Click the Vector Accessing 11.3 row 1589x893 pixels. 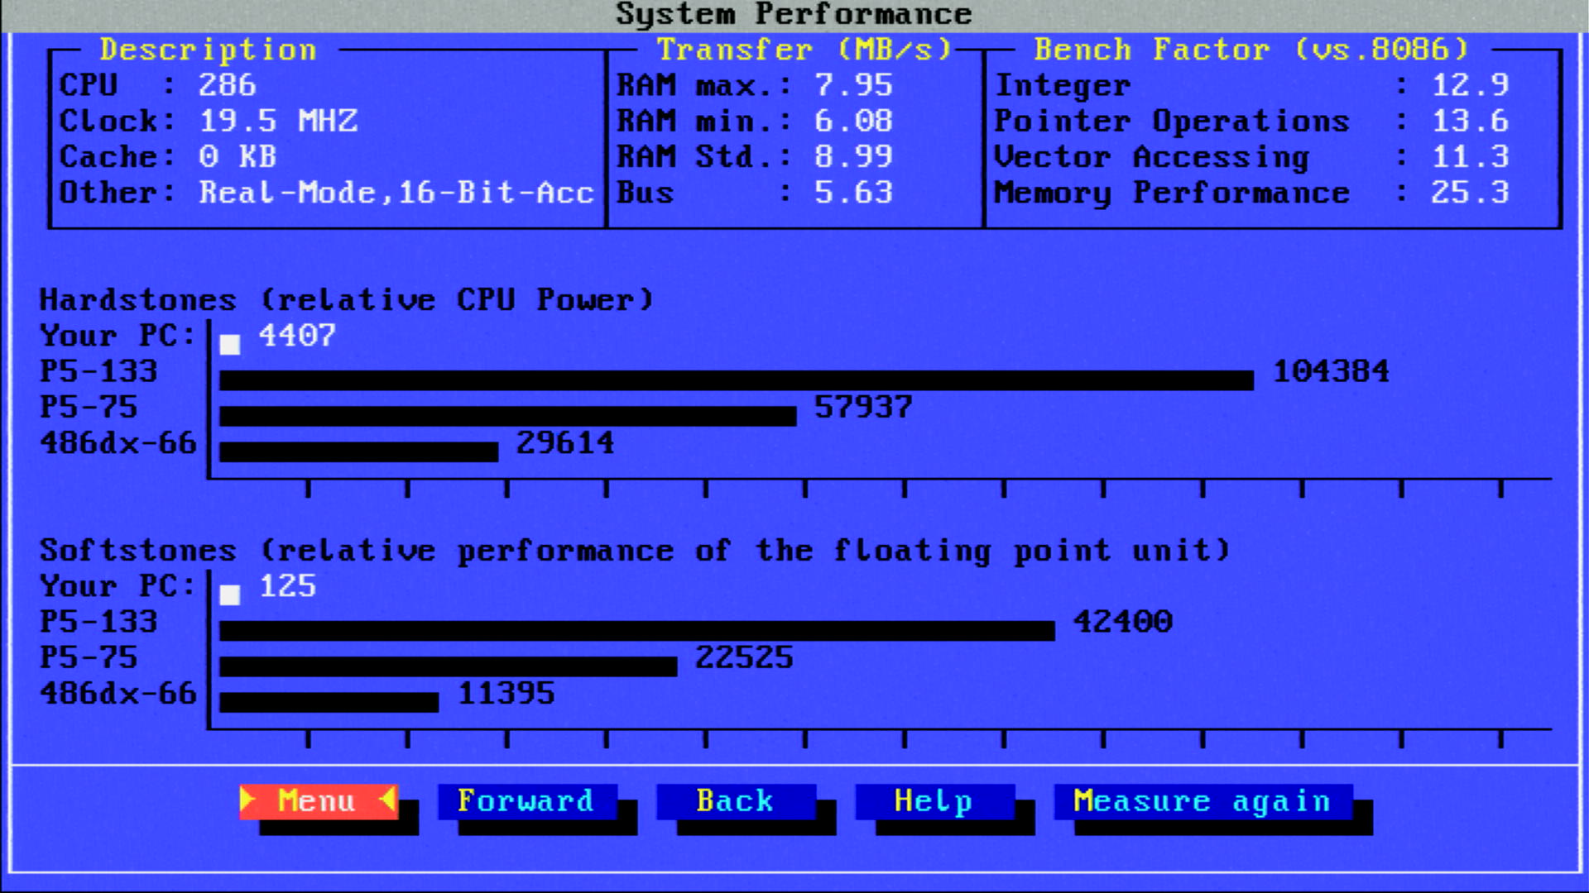click(1252, 156)
